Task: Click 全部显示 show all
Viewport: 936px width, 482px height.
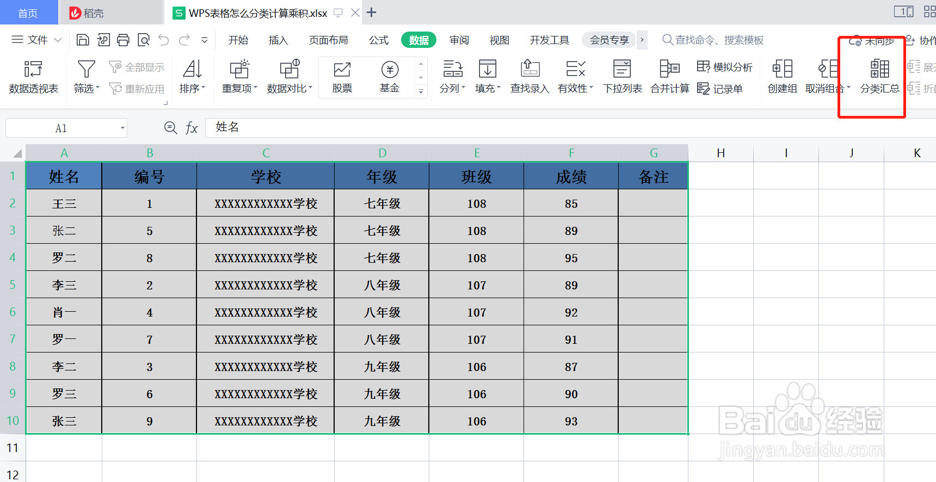Action: coord(137,67)
